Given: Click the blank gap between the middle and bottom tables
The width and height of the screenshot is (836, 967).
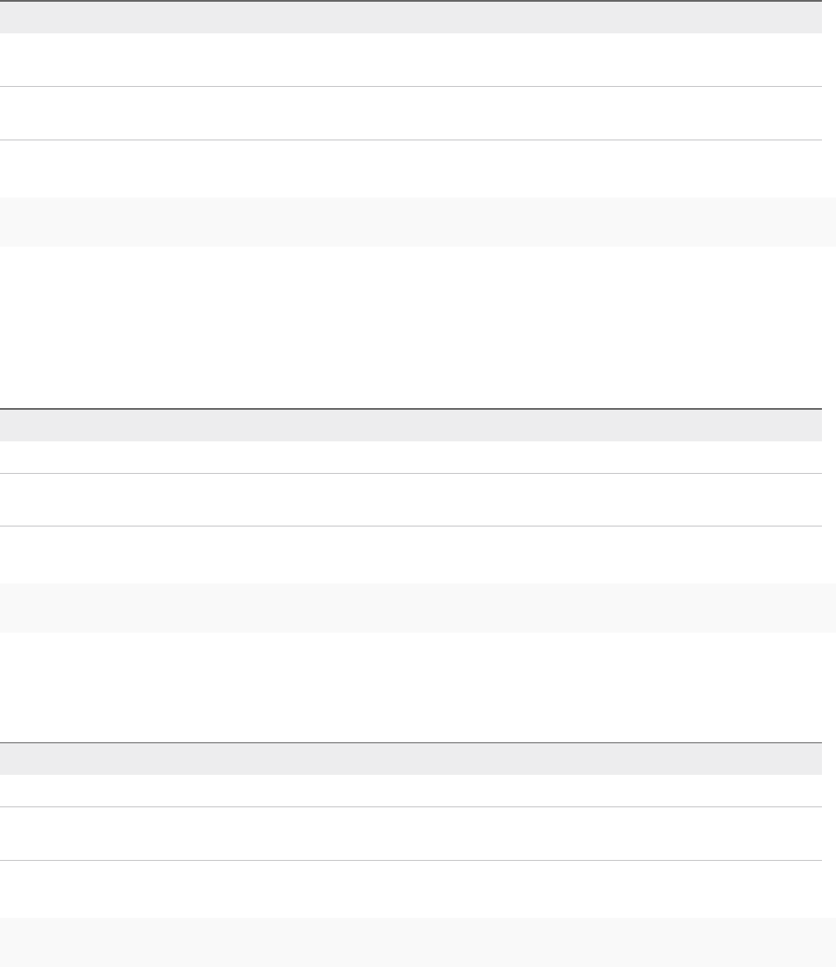Looking at the screenshot, I should [418, 687].
